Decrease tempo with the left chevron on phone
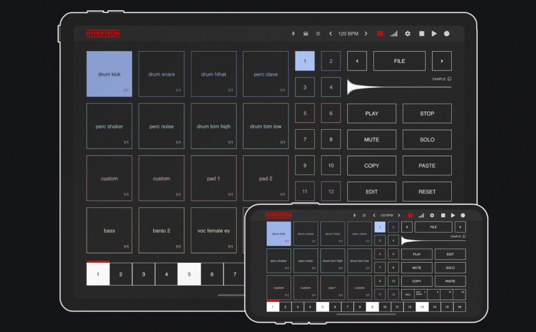This screenshot has height=332, width=536. click(x=374, y=215)
